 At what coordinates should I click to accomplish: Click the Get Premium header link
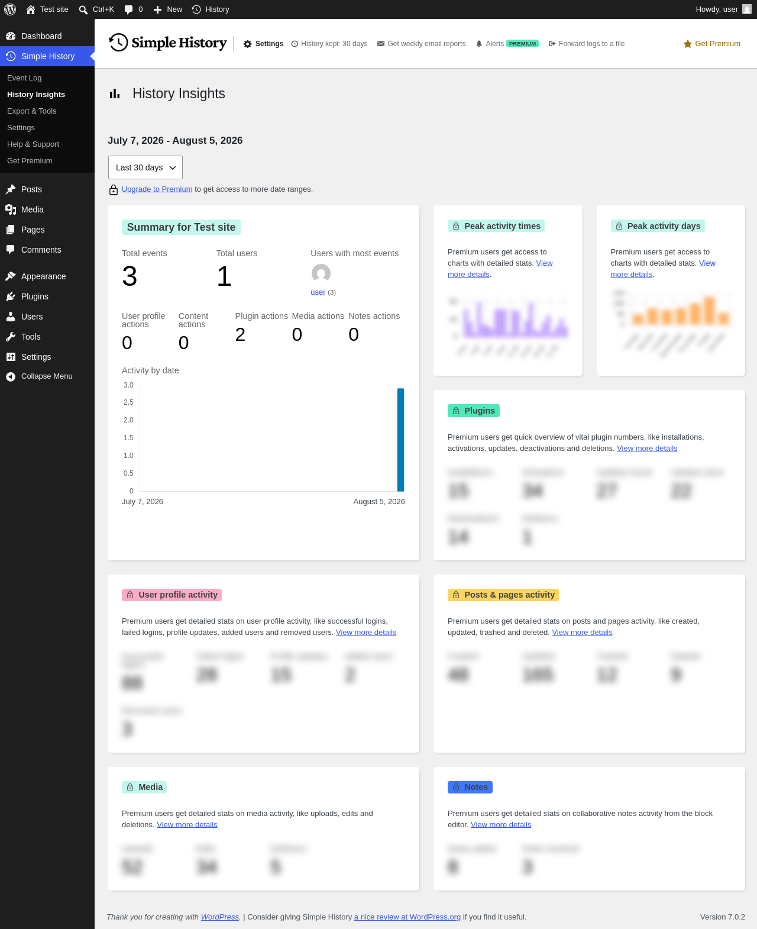[x=712, y=44]
